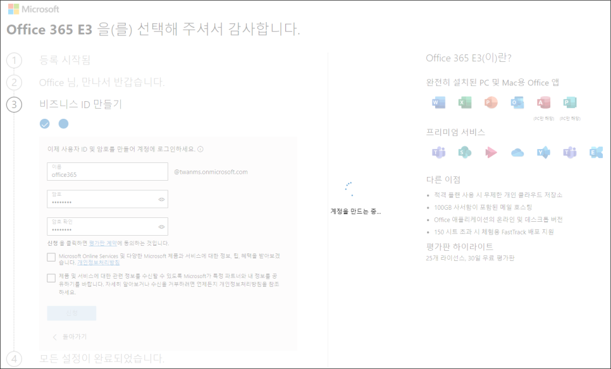The image size is (611, 369).
Task: Click the (PC만 해당) label under Publisher
Action: coord(570,119)
